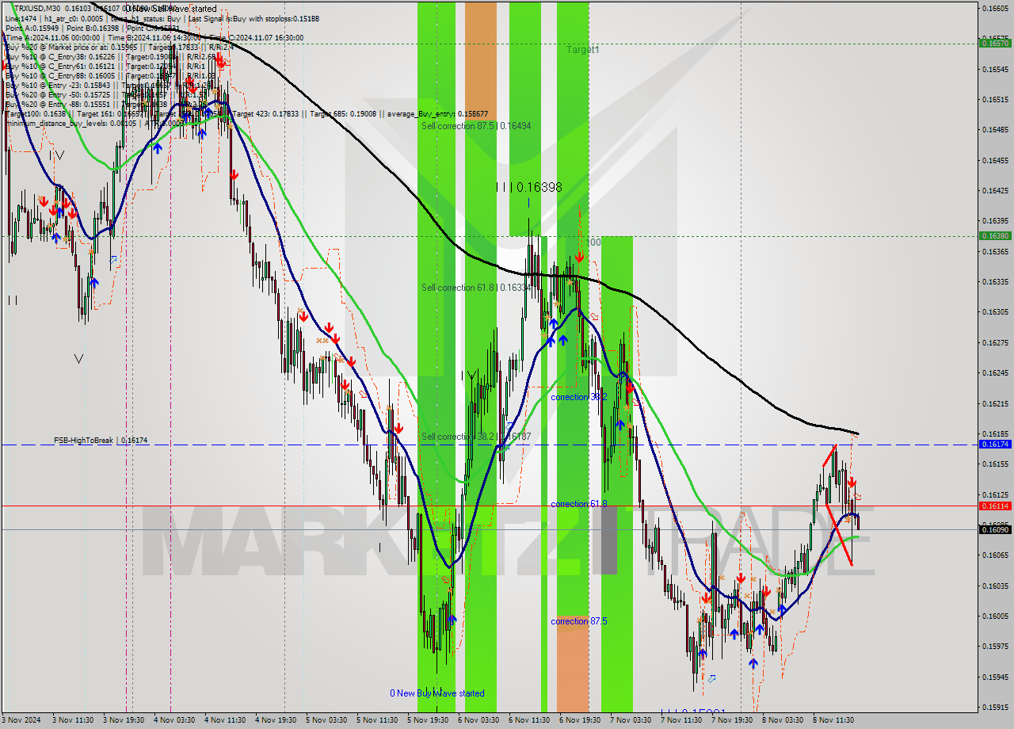The width and height of the screenshot is (1014, 729).
Task: Click the 'Target100: 0.1638' text
Action: [x=36, y=113]
